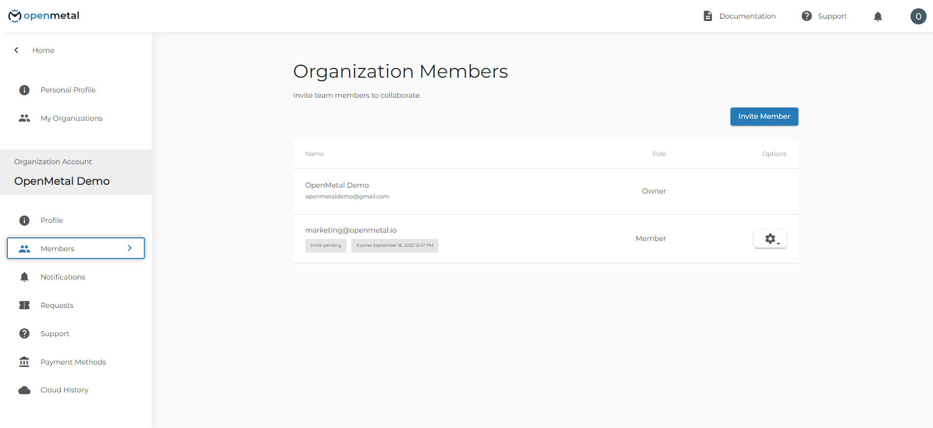The image size is (933, 428).
Task: Click the Personal Profile info icon
Action: click(x=24, y=90)
